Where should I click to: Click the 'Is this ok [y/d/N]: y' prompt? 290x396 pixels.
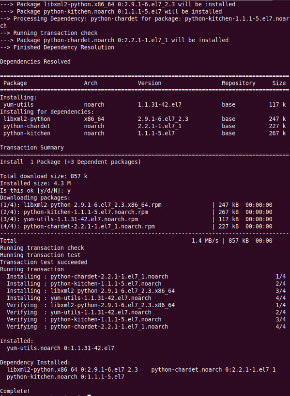[35, 190]
